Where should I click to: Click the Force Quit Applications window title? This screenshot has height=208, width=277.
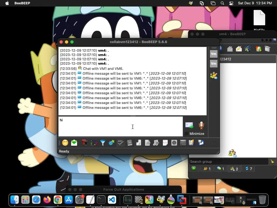tap(124, 189)
